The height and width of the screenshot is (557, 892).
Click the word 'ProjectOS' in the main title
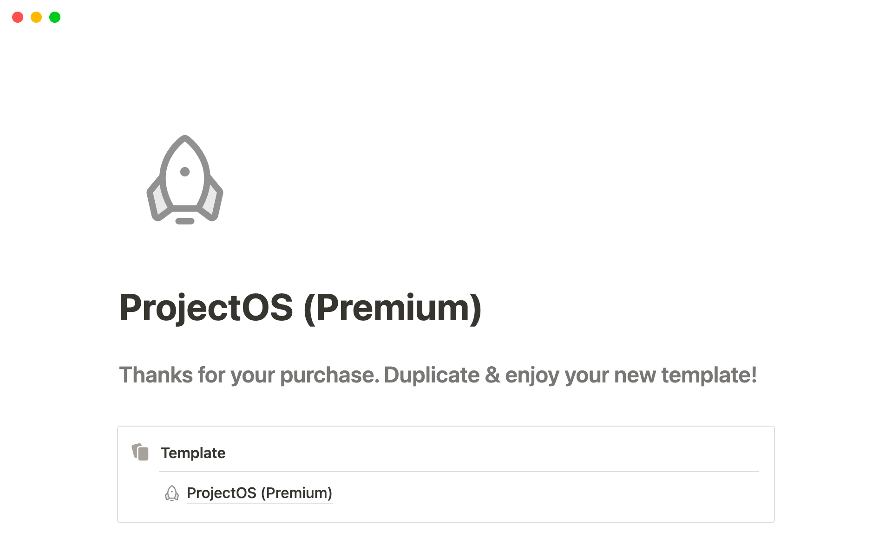[206, 308]
